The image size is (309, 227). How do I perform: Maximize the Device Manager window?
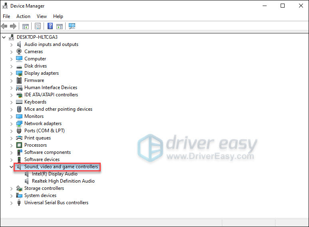(283, 6)
